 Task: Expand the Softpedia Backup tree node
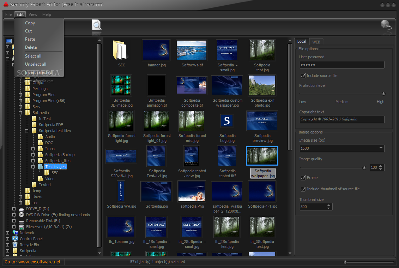[33, 155]
